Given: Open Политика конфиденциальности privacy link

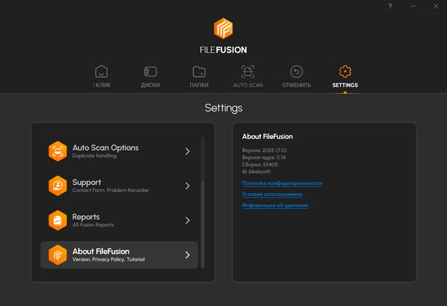Looking at the screenshot, I should click(282, 183).
